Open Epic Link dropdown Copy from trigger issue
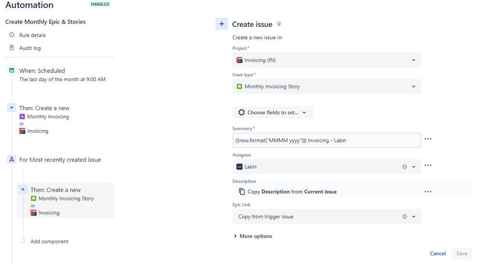This screenshot has height=264, width=477. 327,217
